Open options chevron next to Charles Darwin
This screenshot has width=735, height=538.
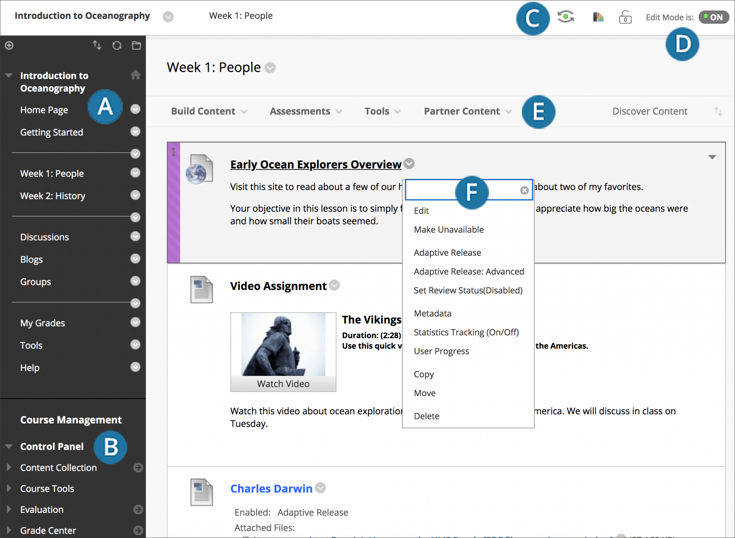click(320, 488)
